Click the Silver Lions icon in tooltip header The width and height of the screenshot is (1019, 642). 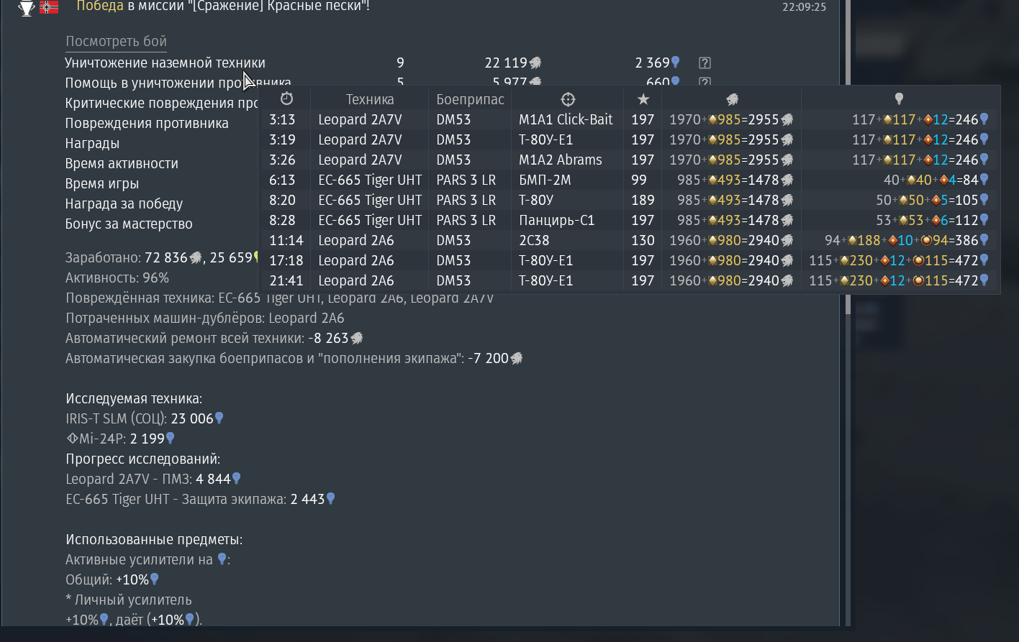(732, 99)
